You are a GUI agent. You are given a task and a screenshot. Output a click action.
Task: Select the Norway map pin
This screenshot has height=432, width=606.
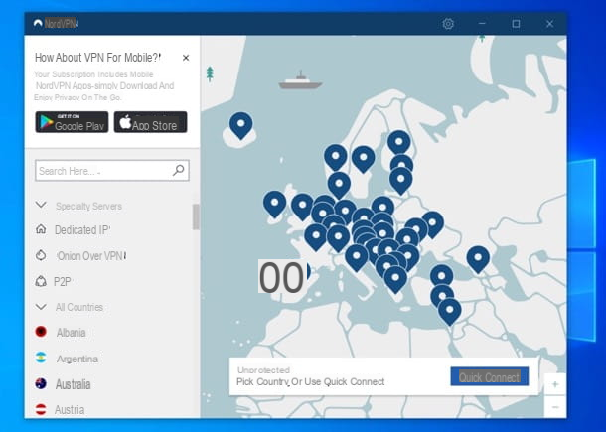coord(336,158)
